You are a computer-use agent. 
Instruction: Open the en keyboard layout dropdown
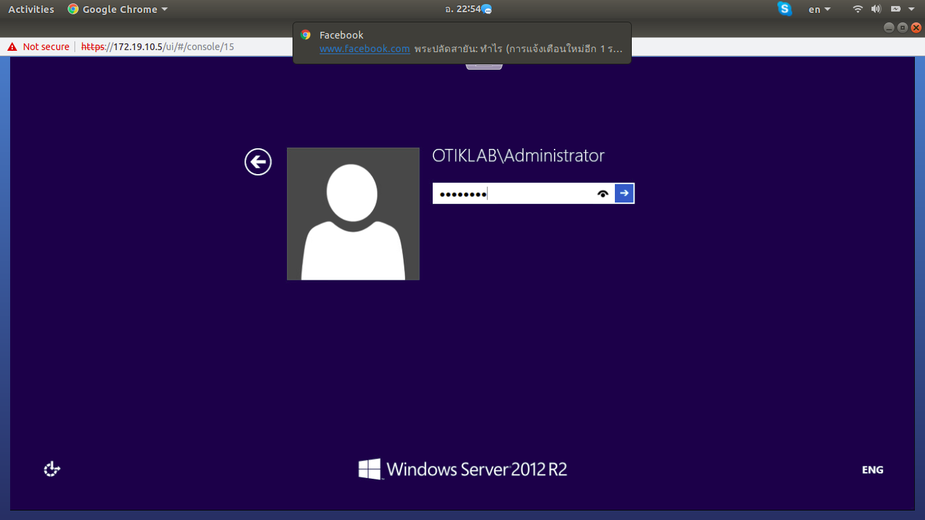tap(819, 9)
